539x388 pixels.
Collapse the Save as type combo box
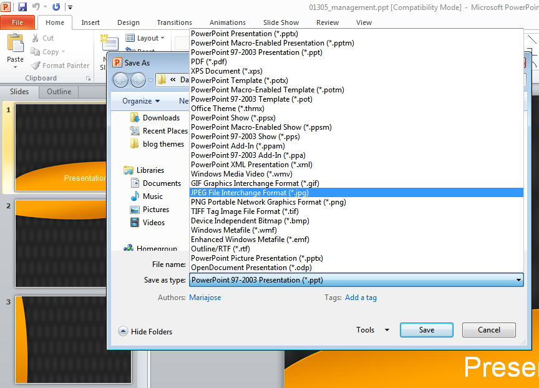pos(518,280)
